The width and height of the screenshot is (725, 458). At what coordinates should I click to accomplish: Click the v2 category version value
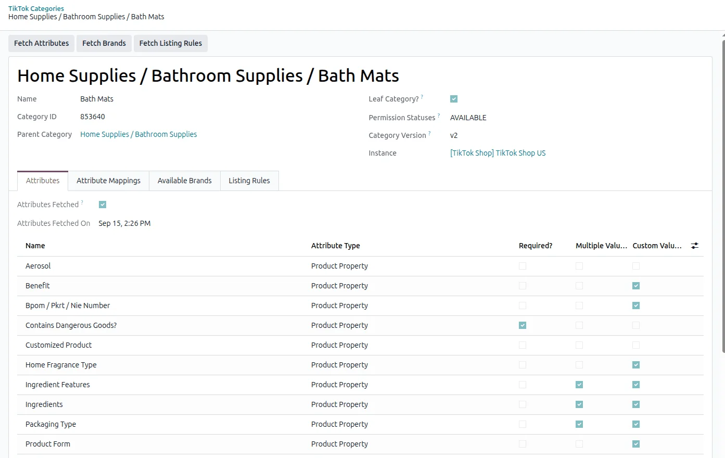tap(454, 135)
